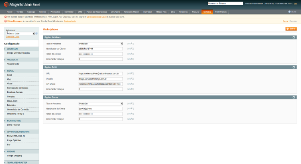Open the CMS menu

point(80,12)
